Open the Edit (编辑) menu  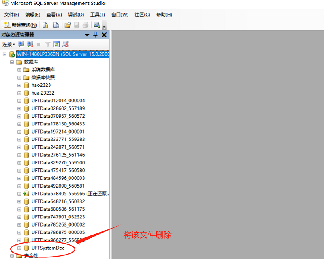click(x=33, y=15)
